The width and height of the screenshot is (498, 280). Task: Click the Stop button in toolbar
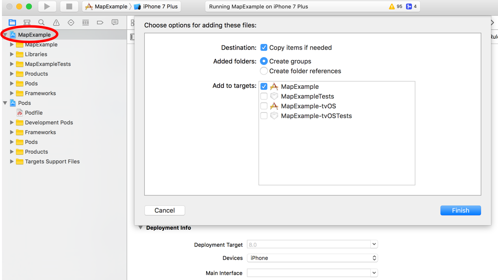(x=69, y=6)
